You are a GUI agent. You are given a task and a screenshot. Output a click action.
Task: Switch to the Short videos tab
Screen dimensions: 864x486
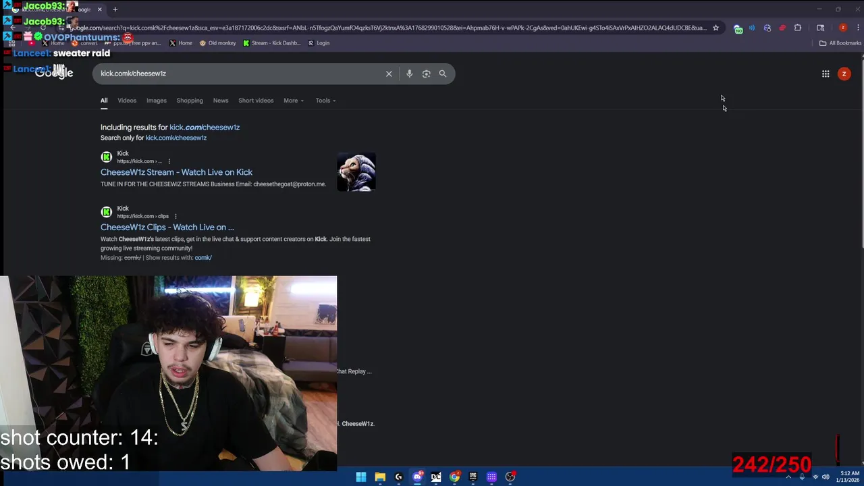(256, 101)
